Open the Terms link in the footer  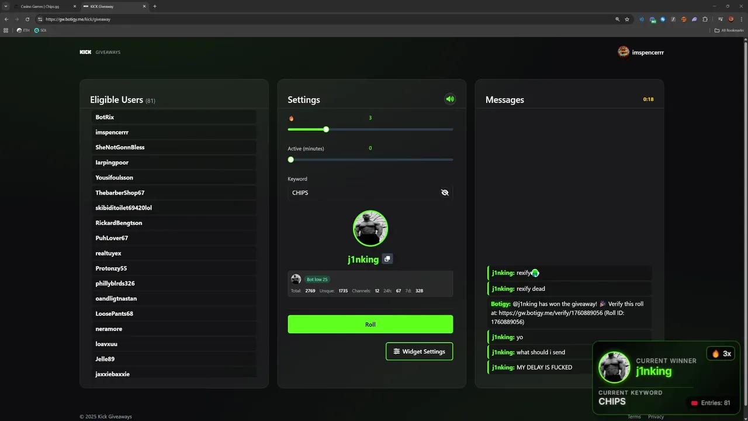pos(634,417)
